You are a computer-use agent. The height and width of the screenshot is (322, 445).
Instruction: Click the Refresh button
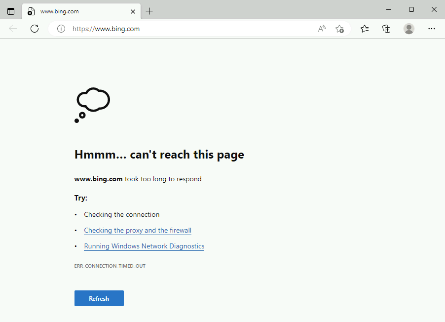[99, 298]
